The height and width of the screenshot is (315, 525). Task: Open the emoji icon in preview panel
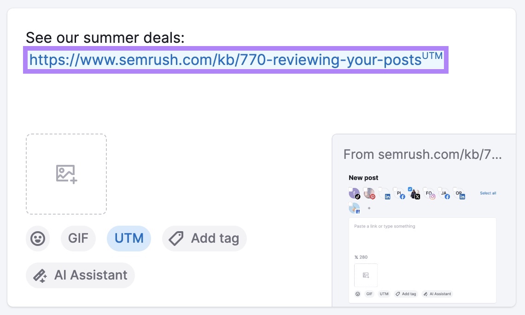[357, 294]
